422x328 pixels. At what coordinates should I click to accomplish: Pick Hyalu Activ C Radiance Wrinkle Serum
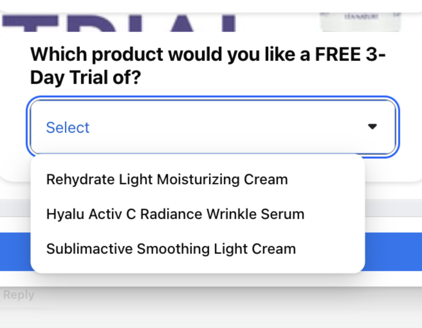point(175,214)
